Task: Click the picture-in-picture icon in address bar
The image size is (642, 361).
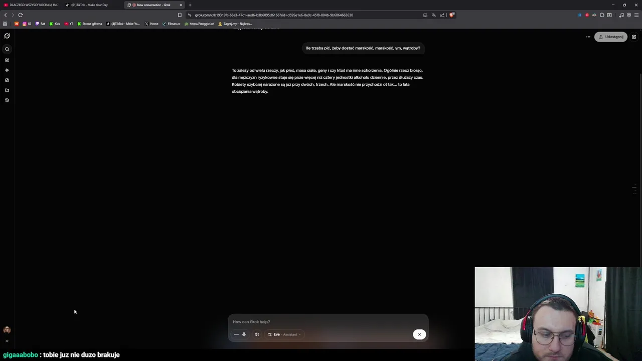Action: tap(425, 15)
